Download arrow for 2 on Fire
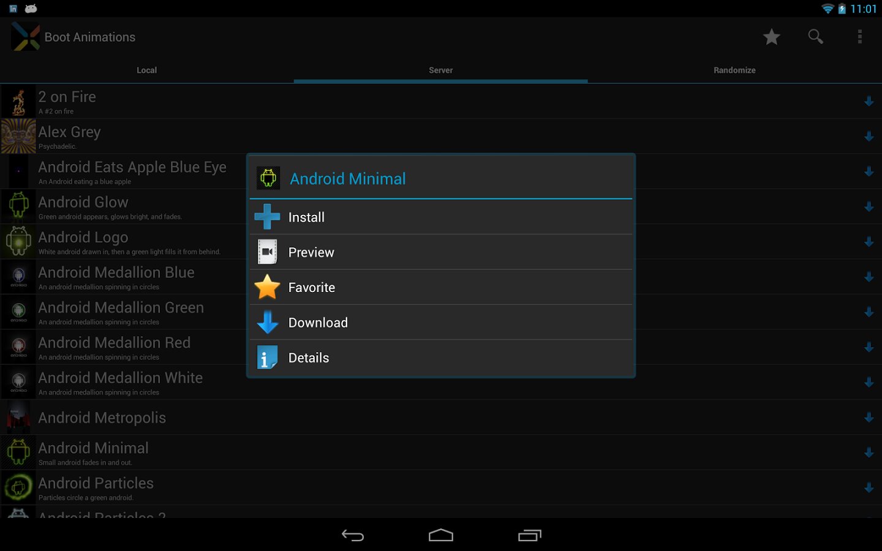 pyautogui.click(x=869, y=101)
